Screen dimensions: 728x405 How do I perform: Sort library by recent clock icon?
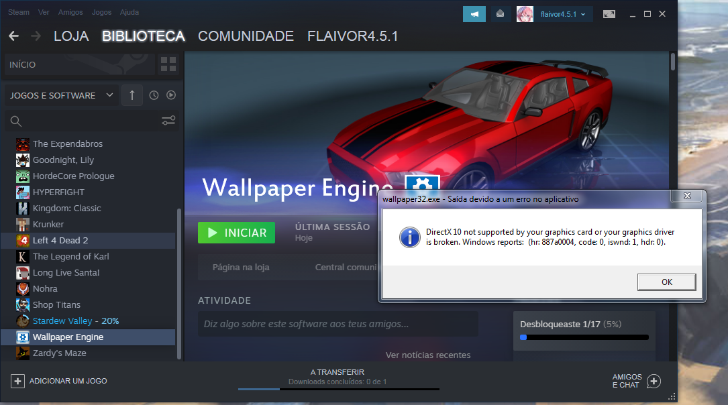point(154,95)
